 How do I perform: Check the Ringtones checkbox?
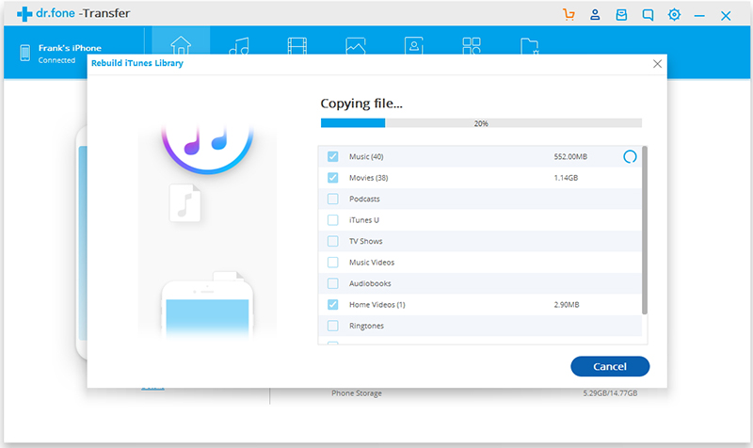click(x=333, y=326)
